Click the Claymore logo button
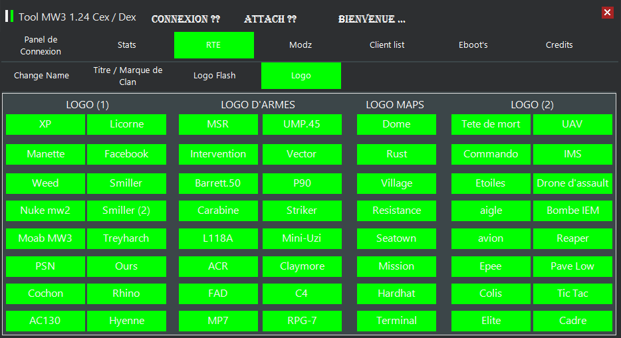 [302, 266]
